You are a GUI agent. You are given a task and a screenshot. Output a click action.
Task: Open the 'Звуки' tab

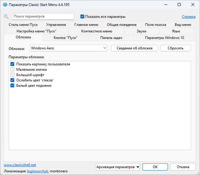click(x=142, y=31)
